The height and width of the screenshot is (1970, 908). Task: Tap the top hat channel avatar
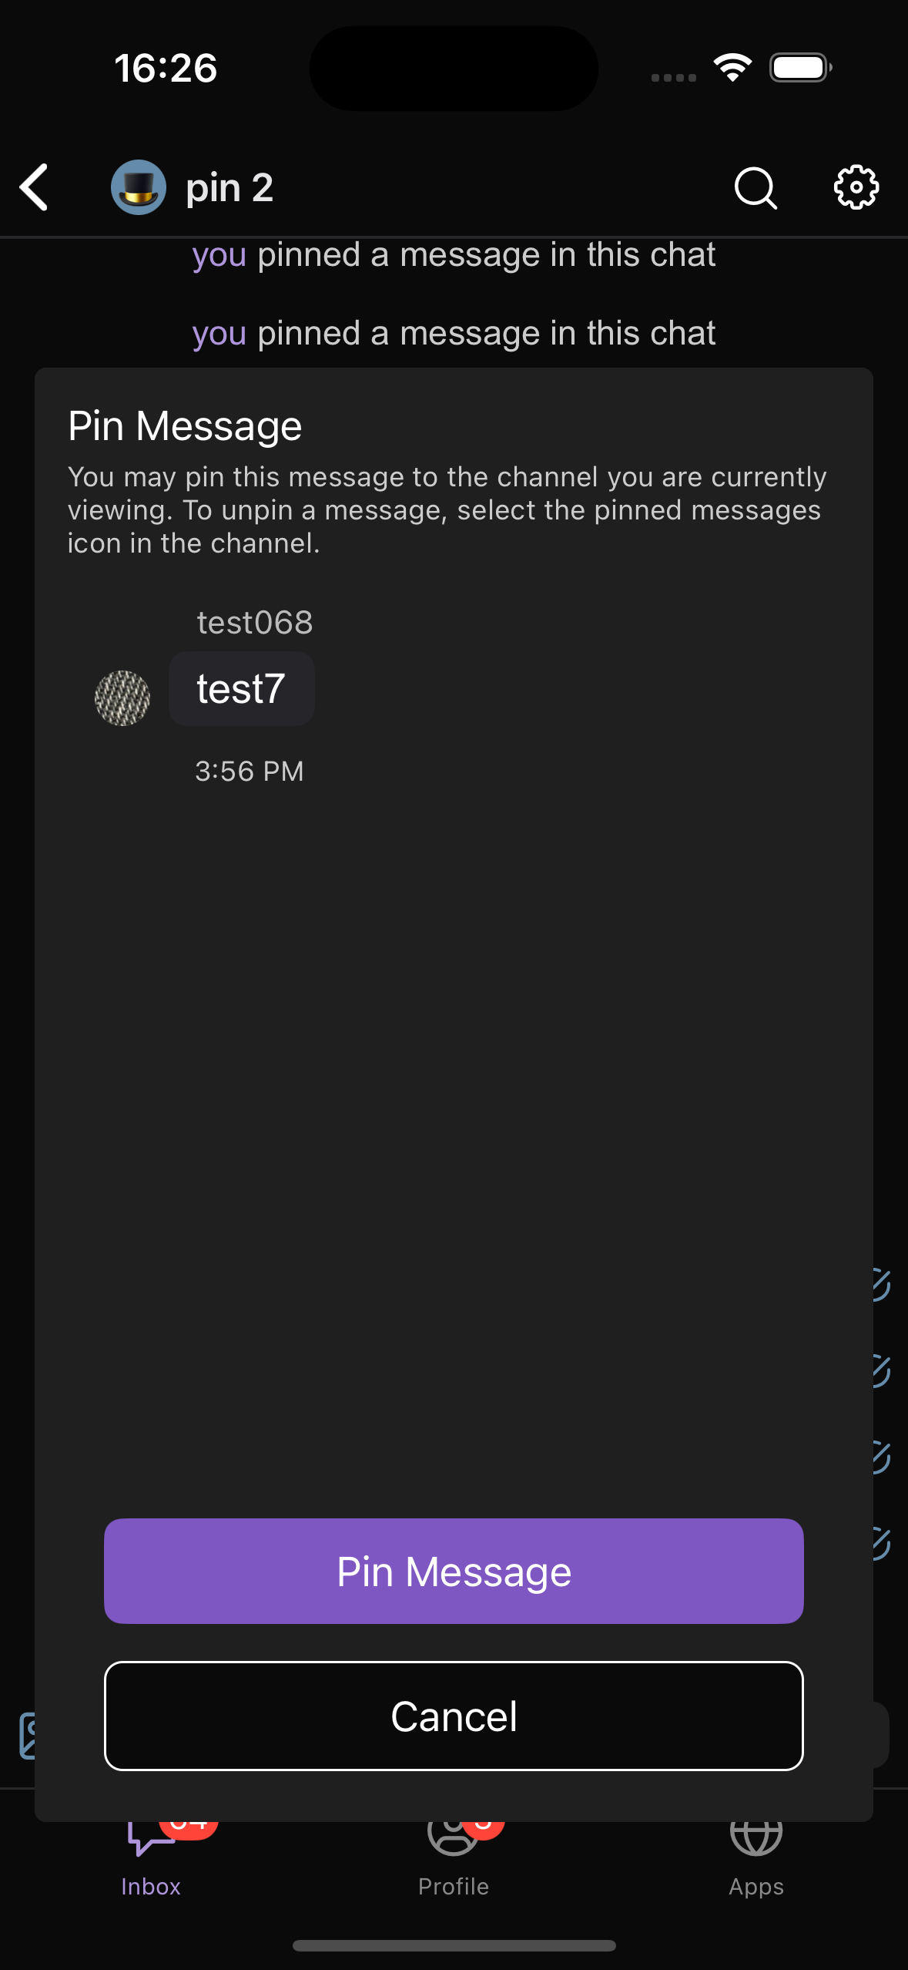[139, 187]
